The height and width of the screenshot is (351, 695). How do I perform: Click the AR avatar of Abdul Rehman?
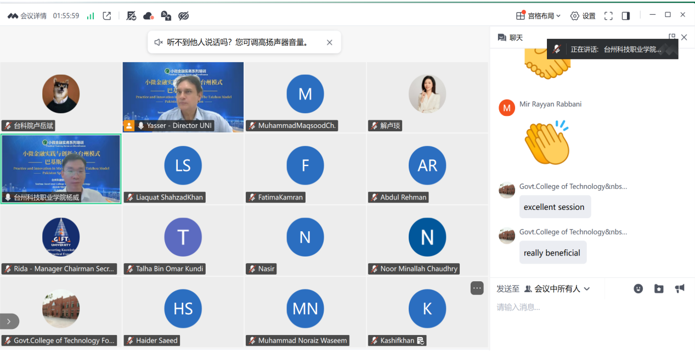(427, 165)
